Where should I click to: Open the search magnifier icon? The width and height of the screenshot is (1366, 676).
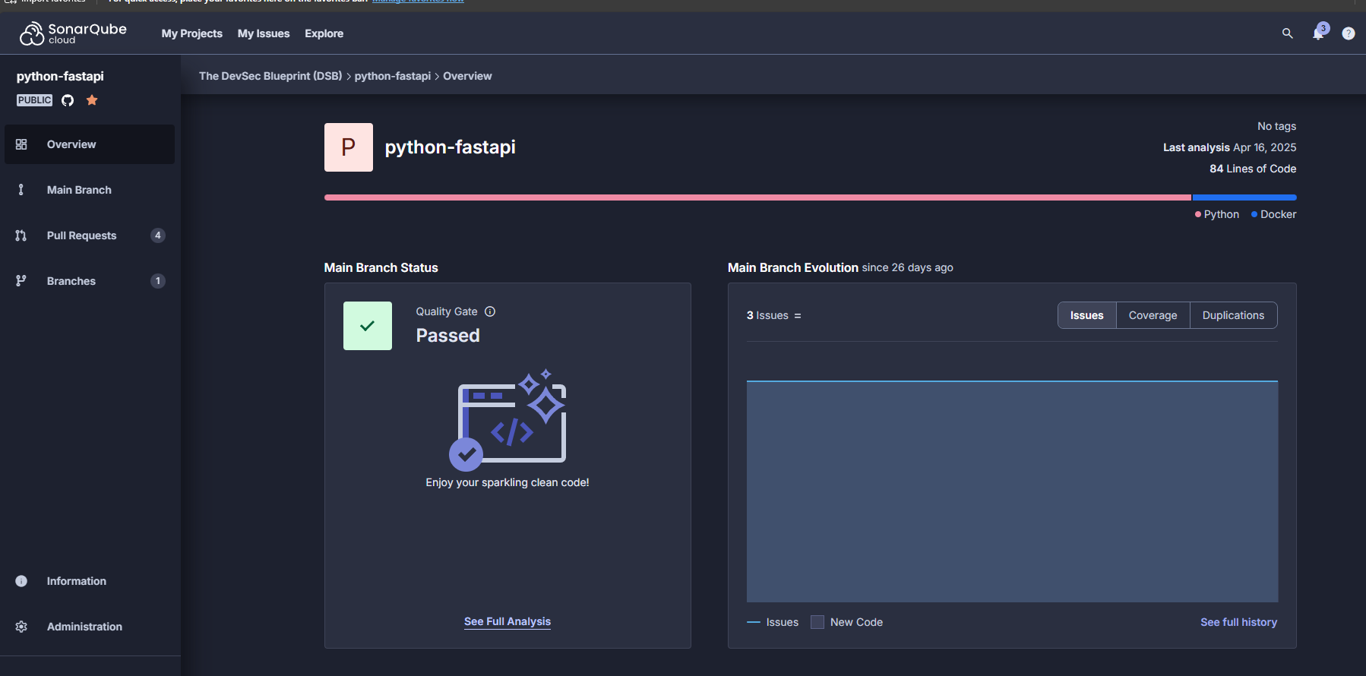(x=1287, y=33)
